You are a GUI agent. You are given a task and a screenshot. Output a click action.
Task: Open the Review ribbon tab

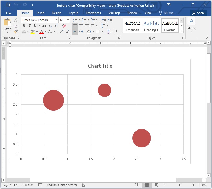[x=132, y=13]
